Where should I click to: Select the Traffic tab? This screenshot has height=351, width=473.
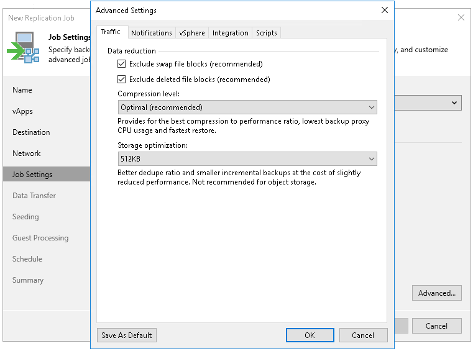tap(111, 32)
